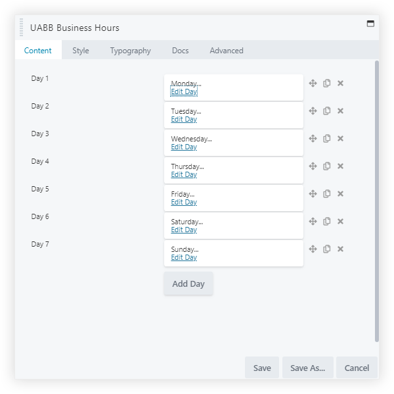Click the Add Day button
This screenshot has width=394, height=394.
tap(188, 284)
